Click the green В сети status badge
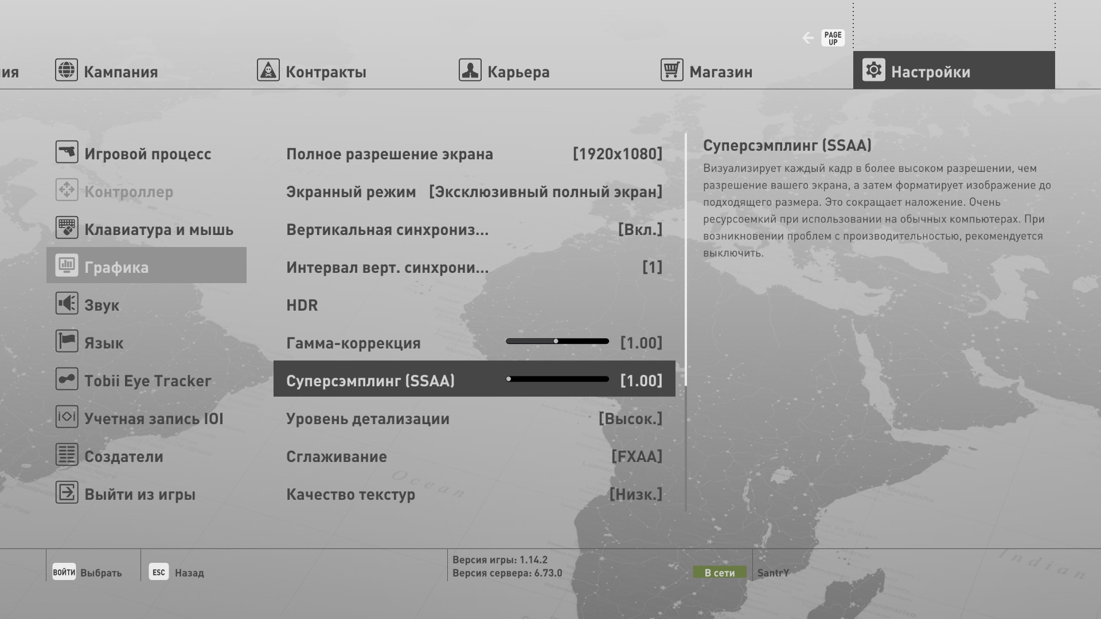Image resolution: width=1101 pixels, height=619 pixels. tap(720, 572)
